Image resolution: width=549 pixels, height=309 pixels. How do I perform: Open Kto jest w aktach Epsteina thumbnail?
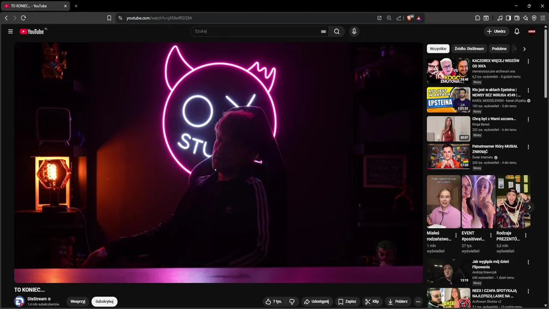point(448,100)
